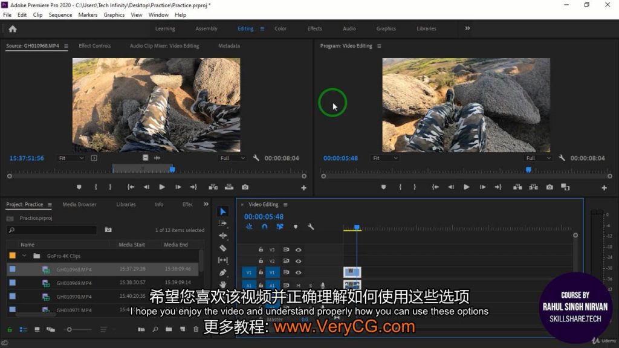Open Program monitor settings wrench
Viewport: 619px width, 348px height.
point(562,158)
